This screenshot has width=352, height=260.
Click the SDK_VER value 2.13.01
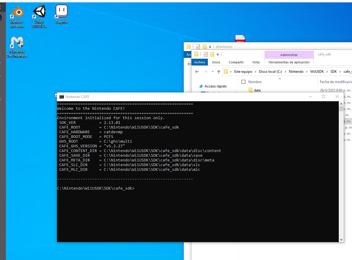(112, 122)
